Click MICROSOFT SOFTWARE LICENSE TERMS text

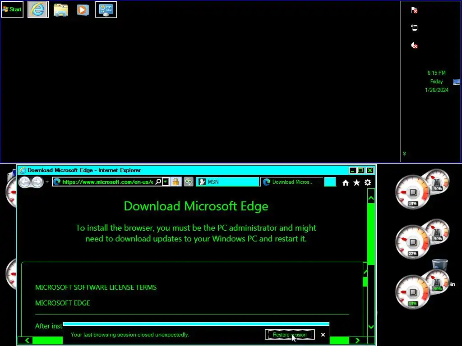click(x=96, y=287)
